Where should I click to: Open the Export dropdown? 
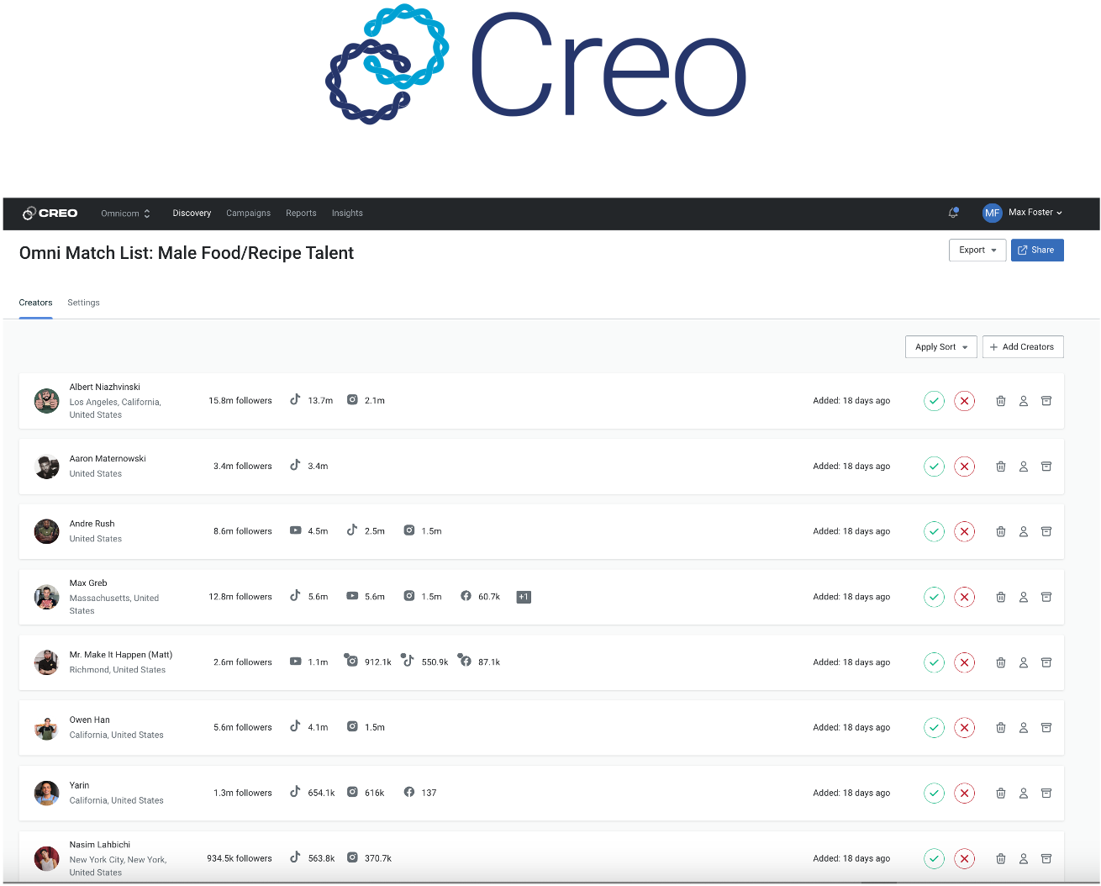click(x=977, y=251)
